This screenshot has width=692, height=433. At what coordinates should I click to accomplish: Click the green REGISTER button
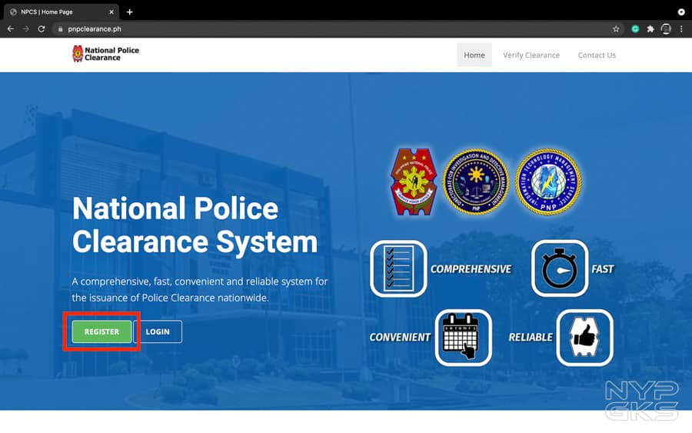101,331
